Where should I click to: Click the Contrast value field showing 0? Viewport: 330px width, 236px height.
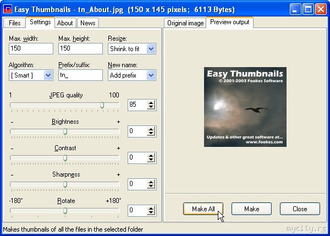click(137, 158)
